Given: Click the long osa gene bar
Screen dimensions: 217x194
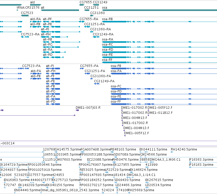Looking at the screenshot, I should coord(159,10).
